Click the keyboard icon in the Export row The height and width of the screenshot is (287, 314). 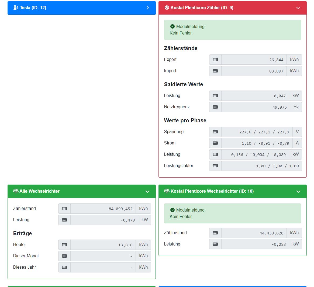(215, 60)
